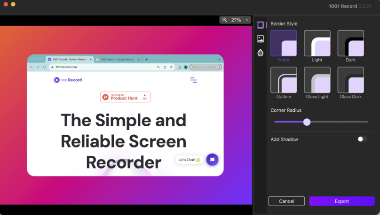The width and height of the screenshot is (380, 215).
Task: Enable the Add Shadow toggle
Action: point(362,139)
